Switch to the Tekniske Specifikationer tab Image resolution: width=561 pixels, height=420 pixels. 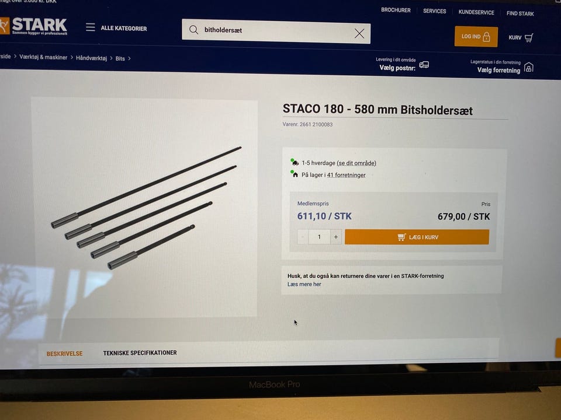[x=140, y=353]
